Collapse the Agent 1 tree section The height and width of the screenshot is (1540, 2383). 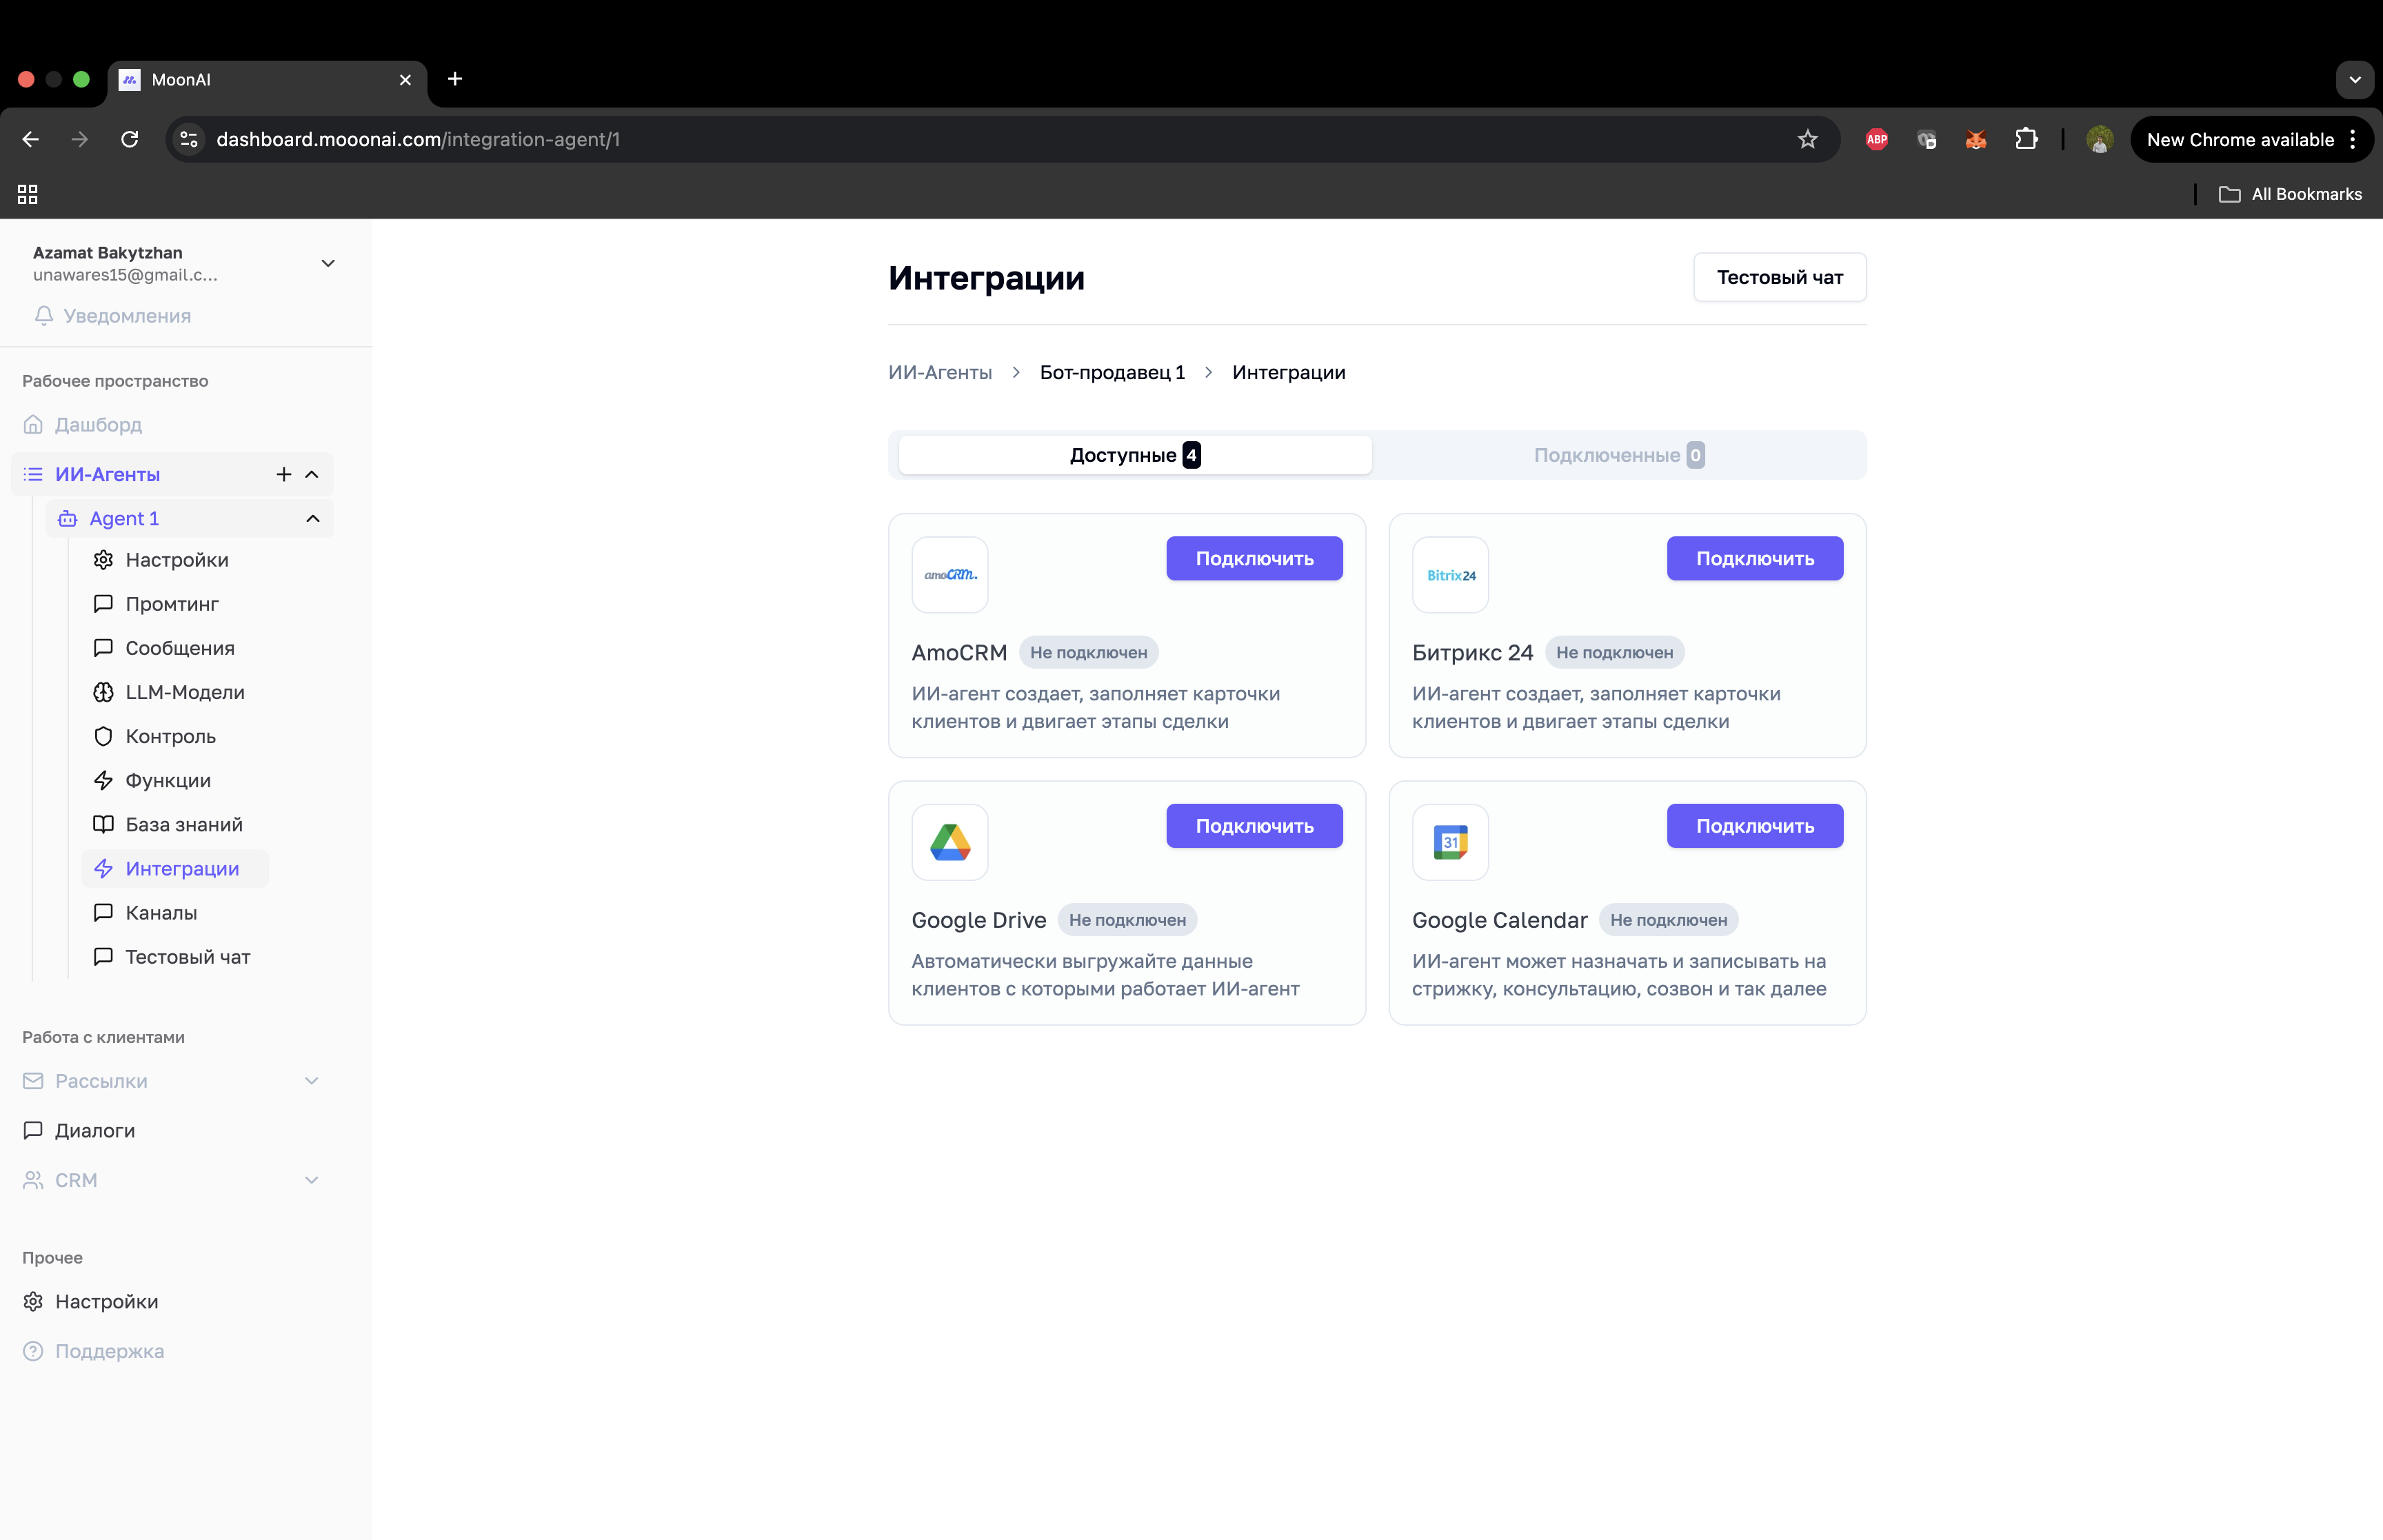(x=313, y=518)
